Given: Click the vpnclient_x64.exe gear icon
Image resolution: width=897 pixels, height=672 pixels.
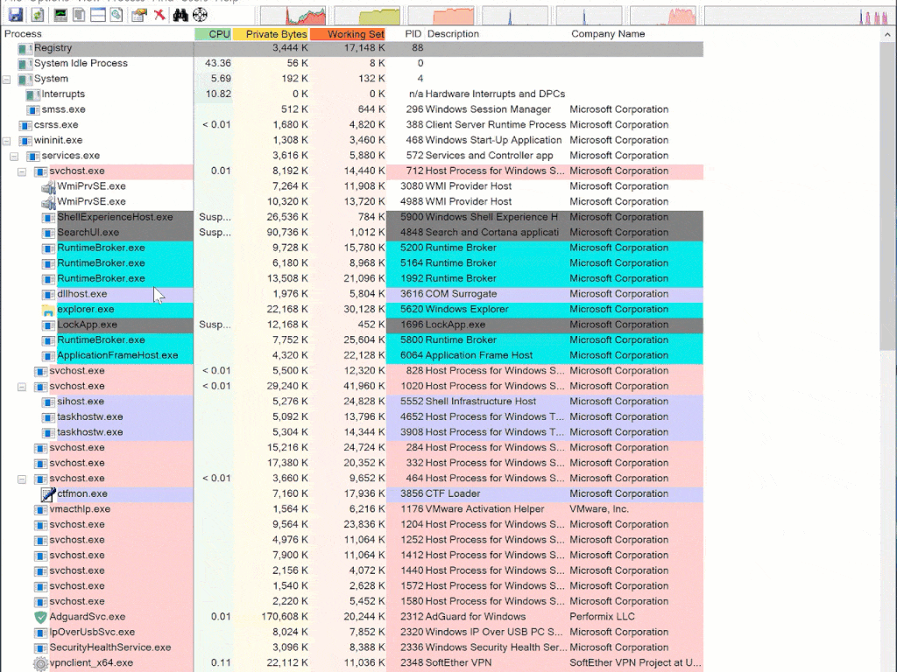Looking at the screenshot, I should [40, 663].
